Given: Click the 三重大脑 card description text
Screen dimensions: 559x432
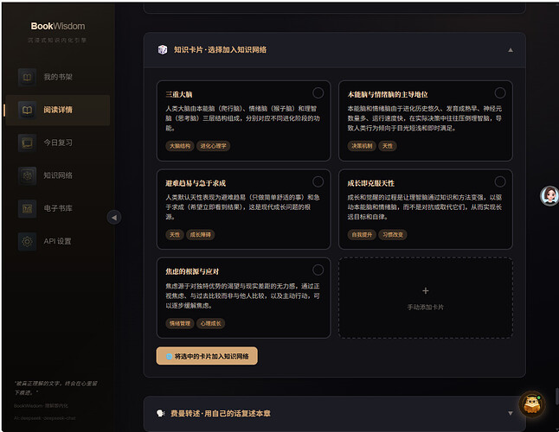Looking at the screenshot, I should pyautogui.click(x=242, y=118).
